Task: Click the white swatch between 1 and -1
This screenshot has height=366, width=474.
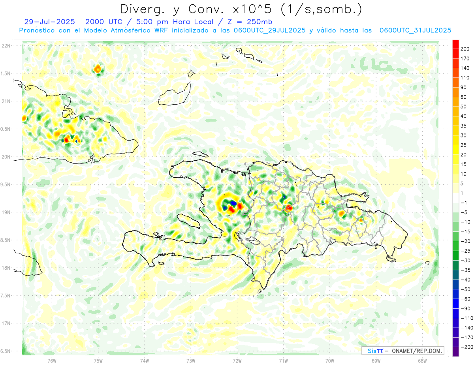Action: (455, 198)
